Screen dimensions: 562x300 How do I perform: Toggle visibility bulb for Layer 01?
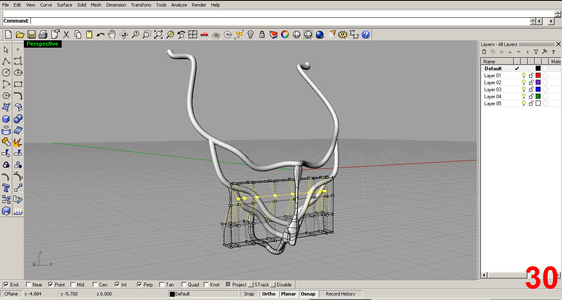point(524,76)
